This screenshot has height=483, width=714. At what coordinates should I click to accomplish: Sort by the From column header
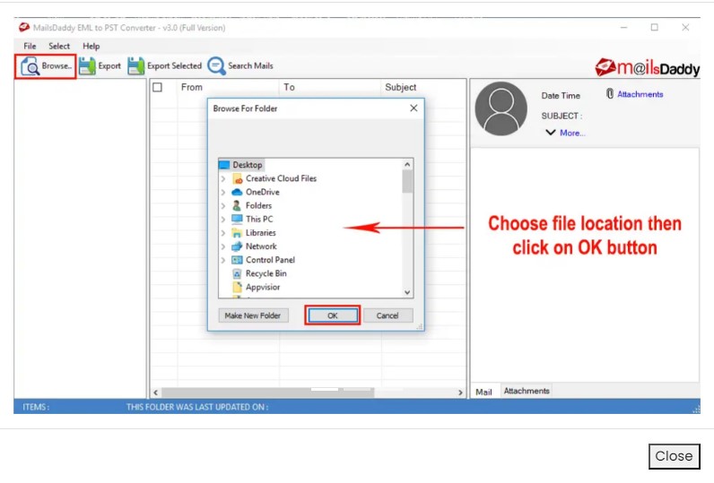click(x=191, y=87)
